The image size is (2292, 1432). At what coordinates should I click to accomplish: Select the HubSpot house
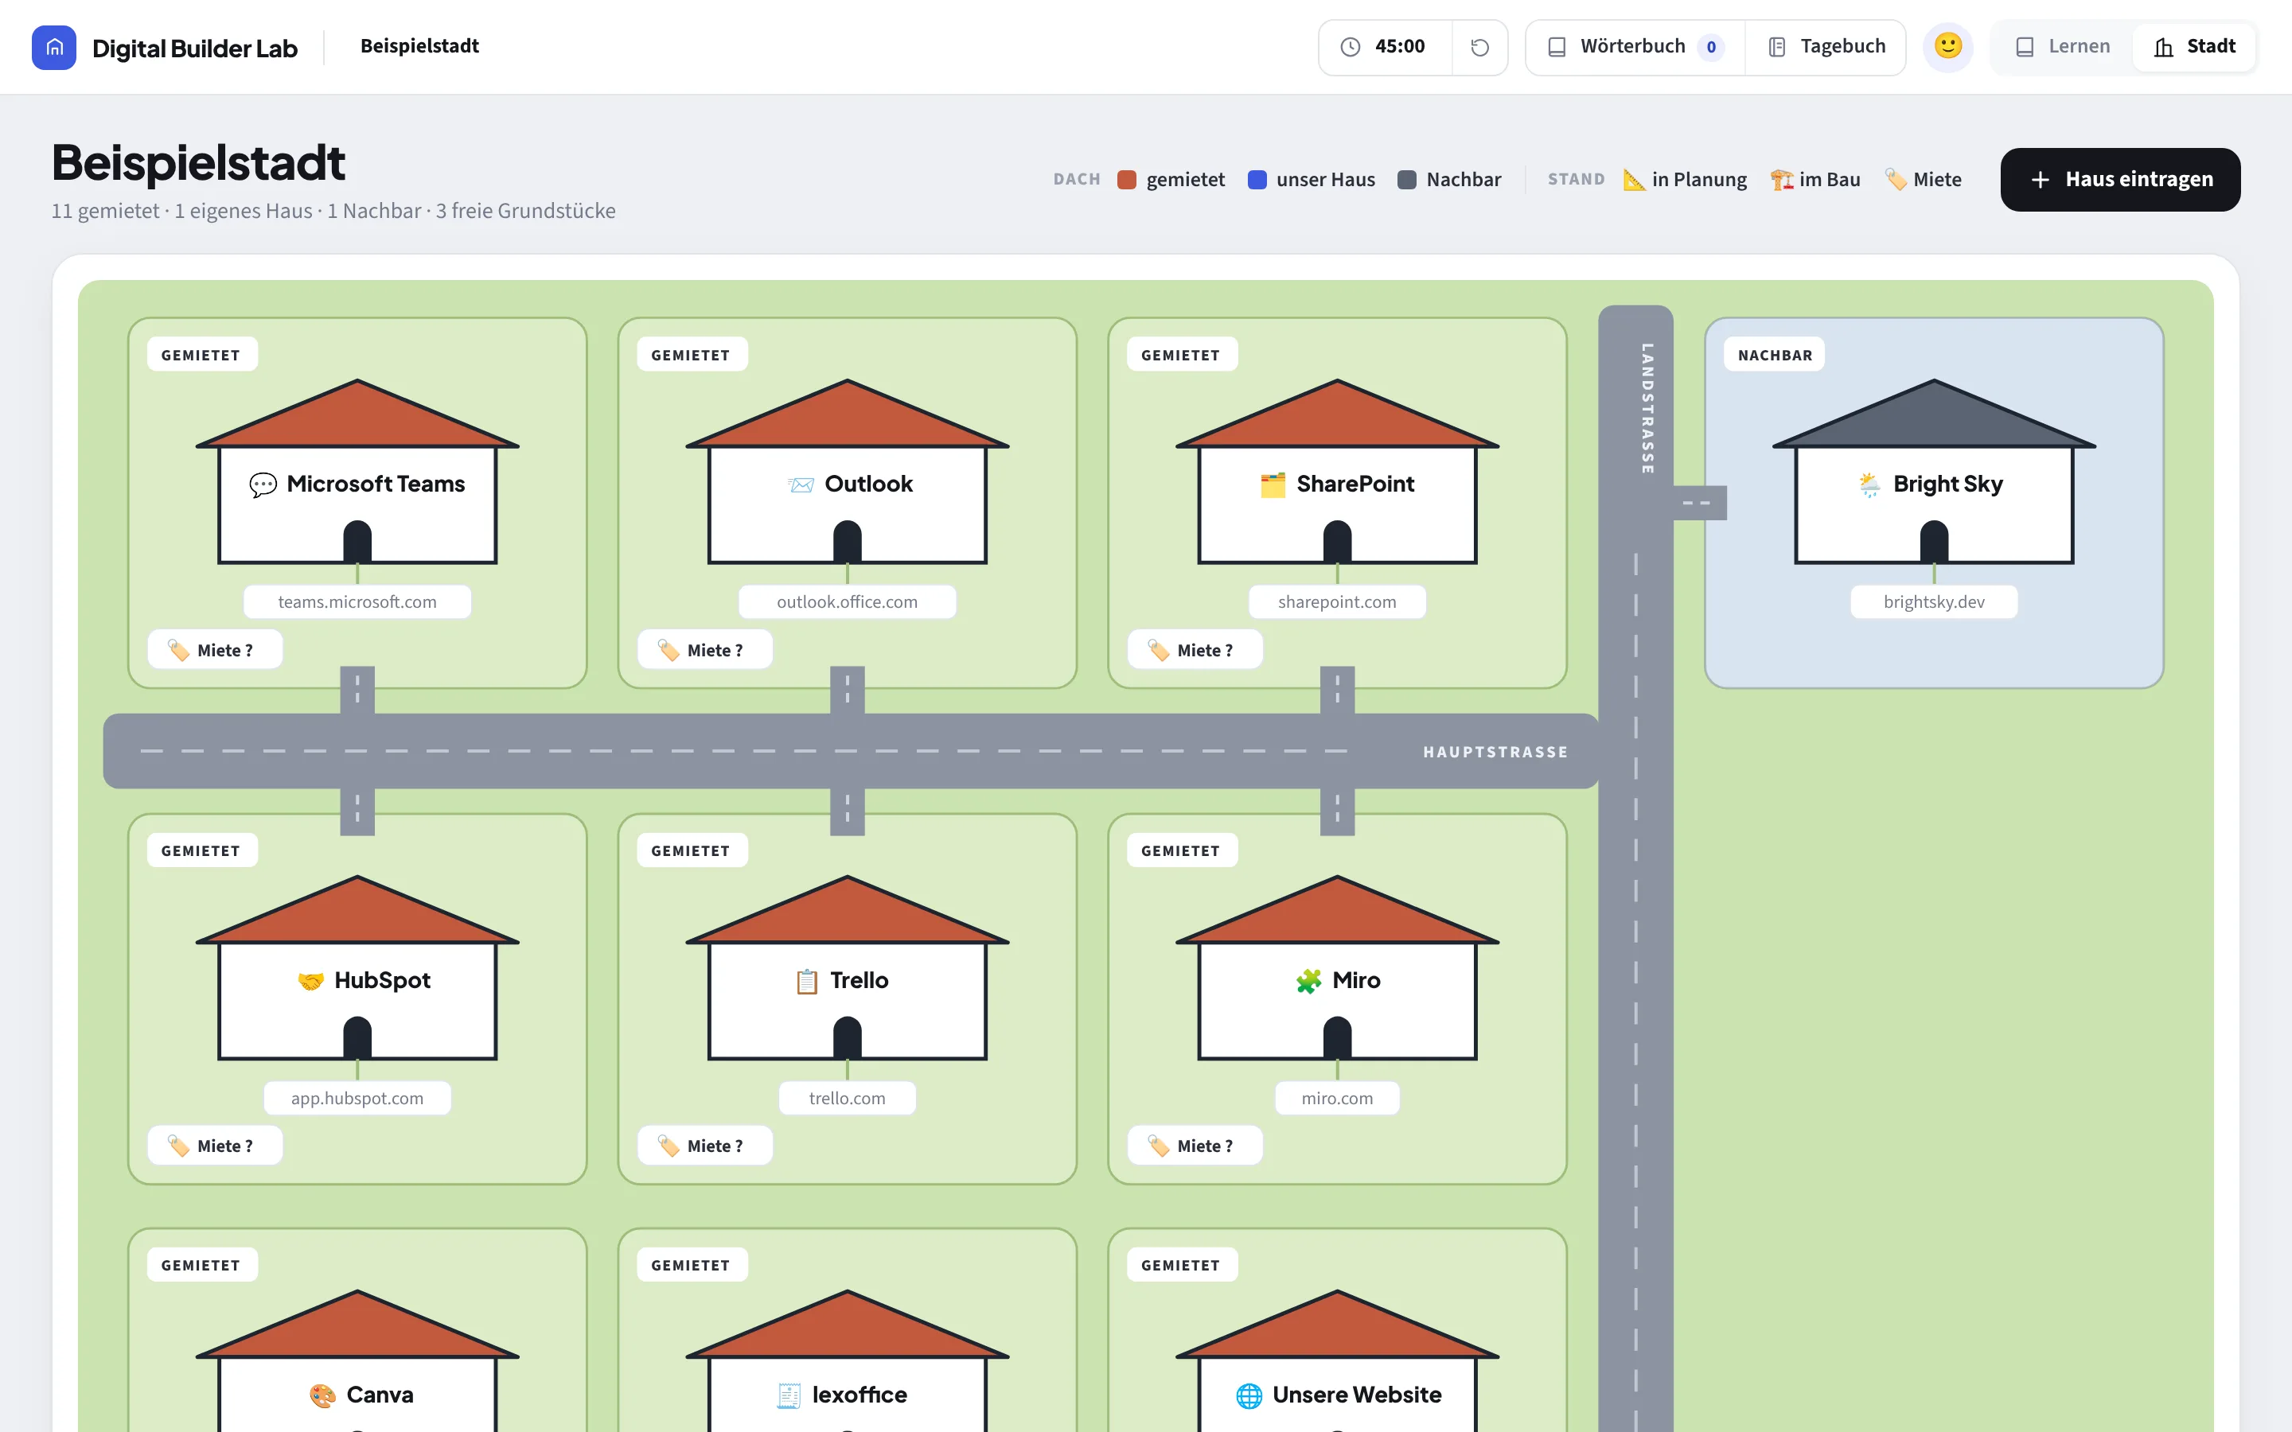coord(357,968)
